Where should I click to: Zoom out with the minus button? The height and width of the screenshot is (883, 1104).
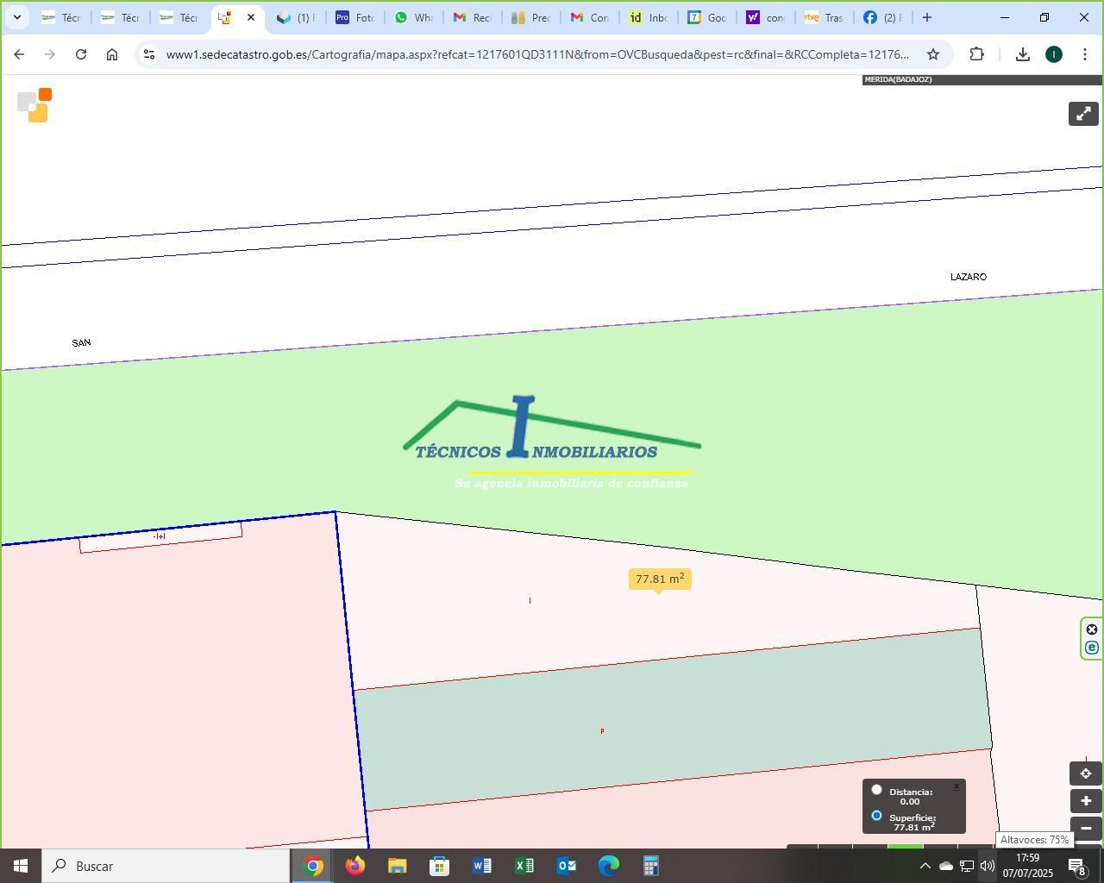[x=1086, y=828]
